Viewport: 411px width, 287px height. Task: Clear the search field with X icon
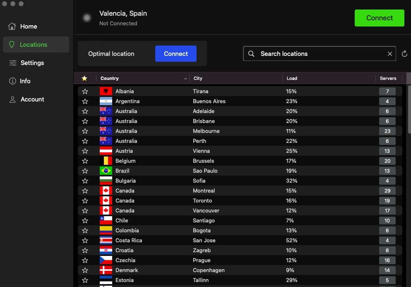tap(389, 54)
